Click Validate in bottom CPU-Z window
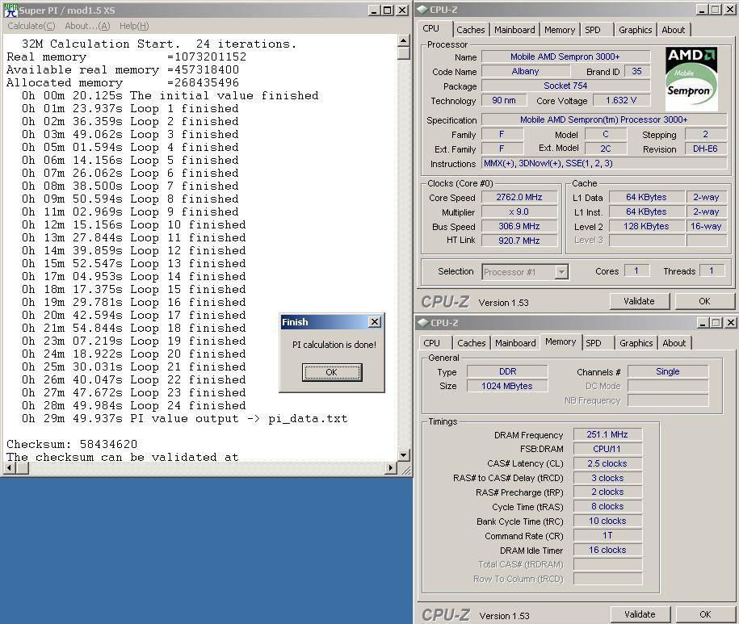 (x=640, y=614)
